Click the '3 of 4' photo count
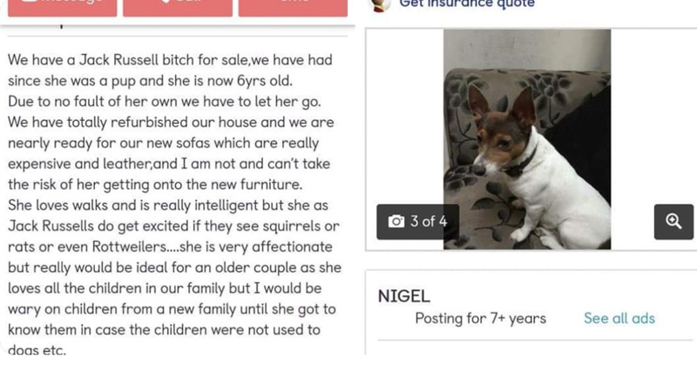 pyautogui.click(x=423, y=221)
